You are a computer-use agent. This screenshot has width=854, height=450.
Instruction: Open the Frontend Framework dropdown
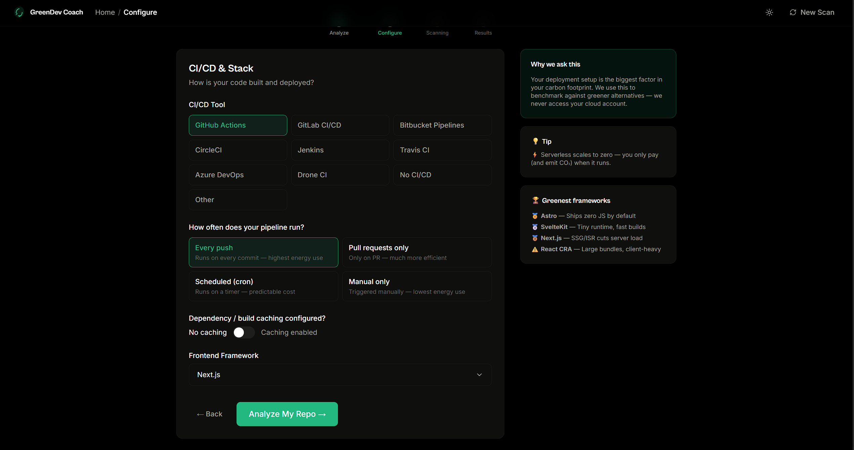click(340, 375)
